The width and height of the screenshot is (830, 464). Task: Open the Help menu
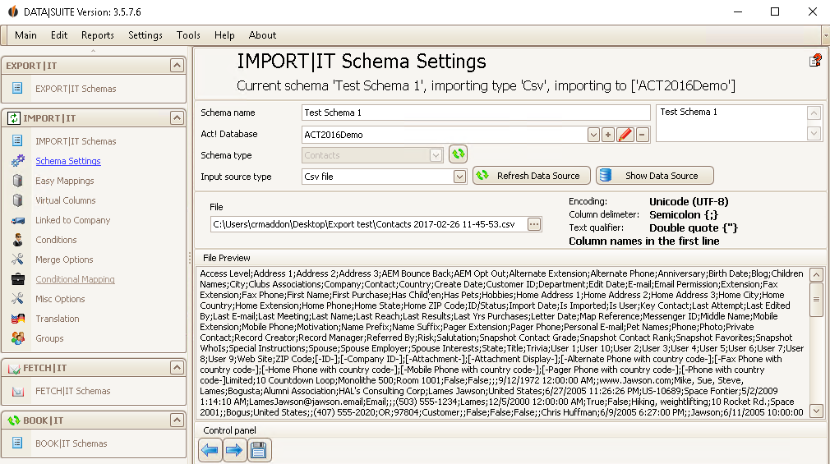224,35
